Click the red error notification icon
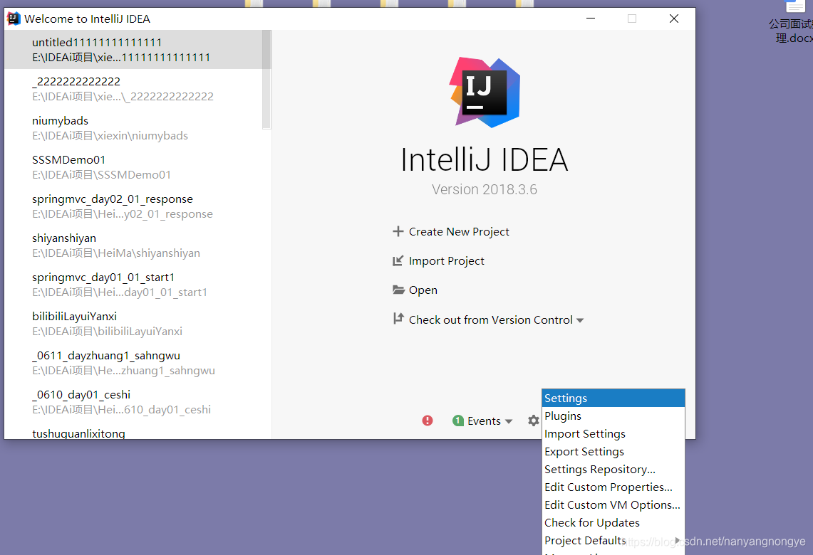813x555 pixels. click(x=428, y=421)
